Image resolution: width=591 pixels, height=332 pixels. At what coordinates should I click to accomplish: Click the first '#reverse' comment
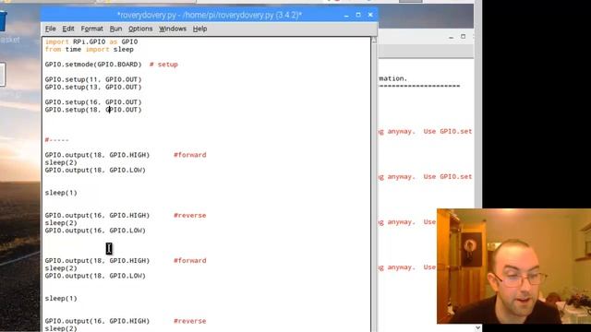click(x=189, y=215)
